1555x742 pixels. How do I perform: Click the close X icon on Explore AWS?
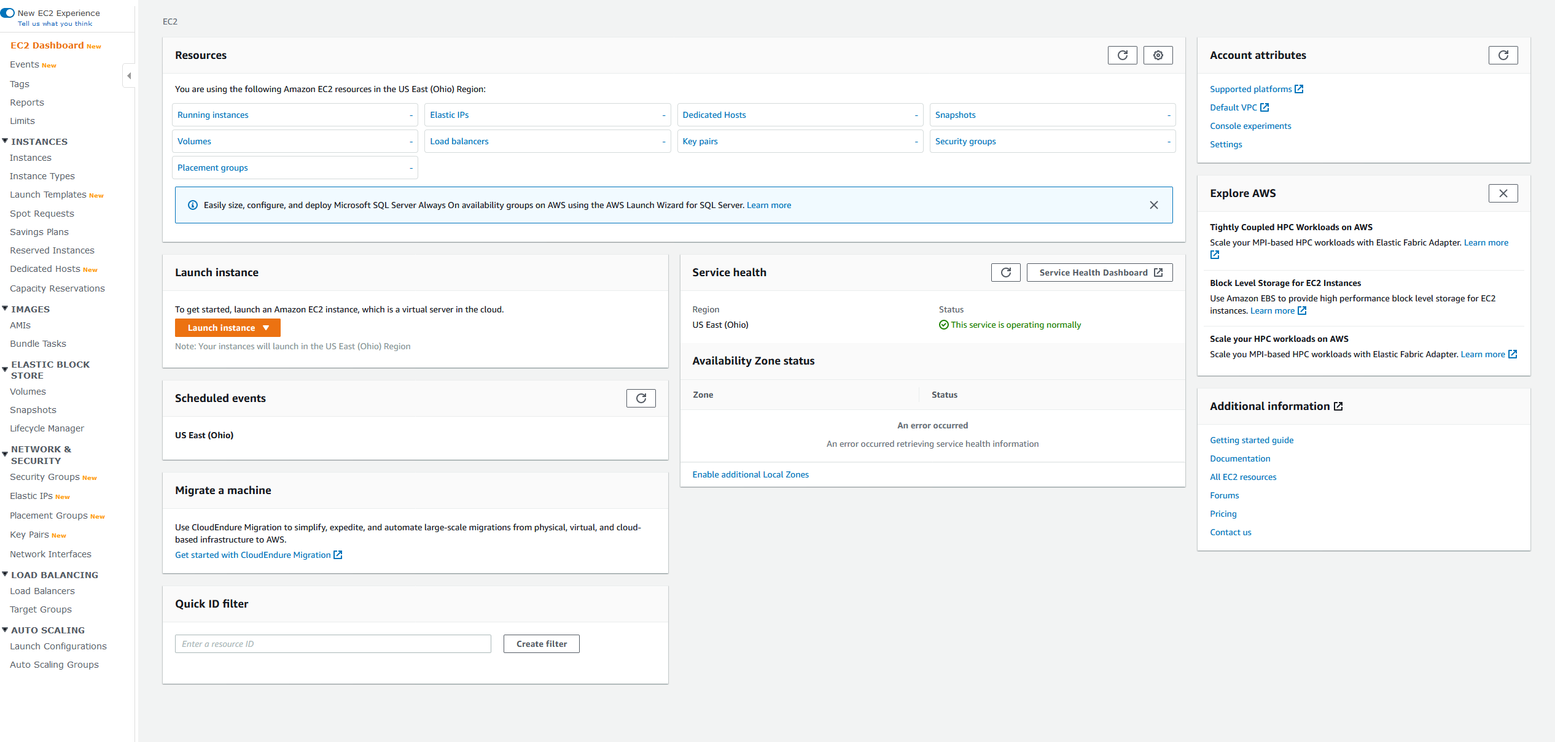pos(1503,193)
